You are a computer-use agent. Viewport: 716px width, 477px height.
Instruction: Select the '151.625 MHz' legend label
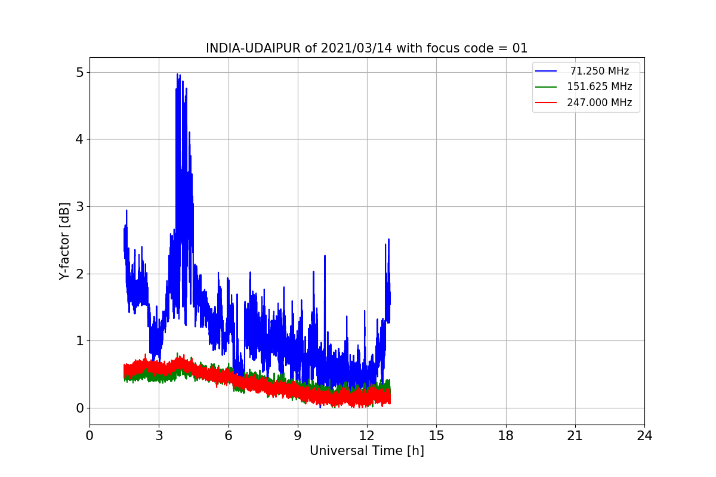click(600, 86)
